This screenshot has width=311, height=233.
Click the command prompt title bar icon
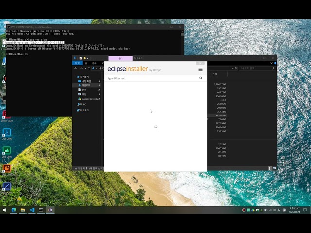[x=9, y=27]
